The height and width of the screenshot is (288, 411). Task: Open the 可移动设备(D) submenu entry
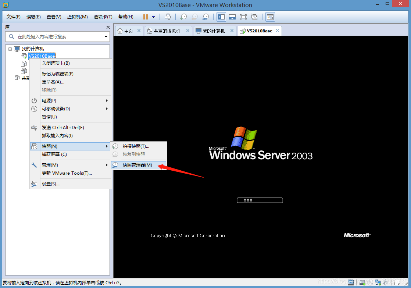(x=71, y=109)
